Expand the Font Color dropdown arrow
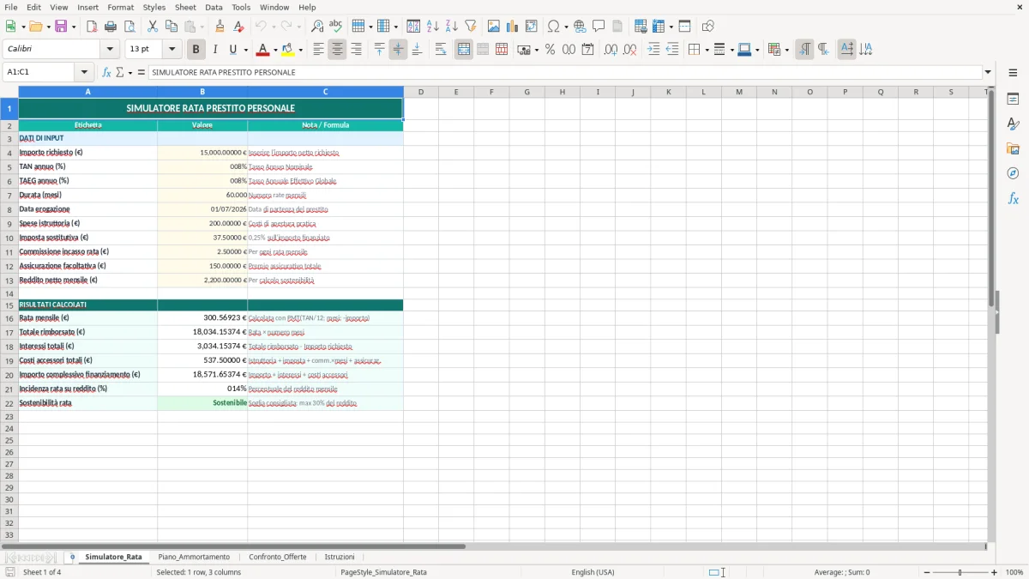 click(x=275, y=50)
